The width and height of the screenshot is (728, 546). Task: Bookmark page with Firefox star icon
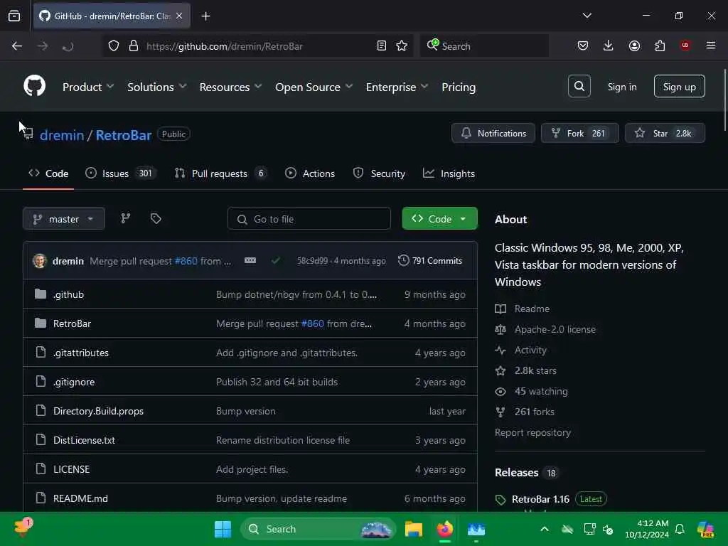click(402, 45)
